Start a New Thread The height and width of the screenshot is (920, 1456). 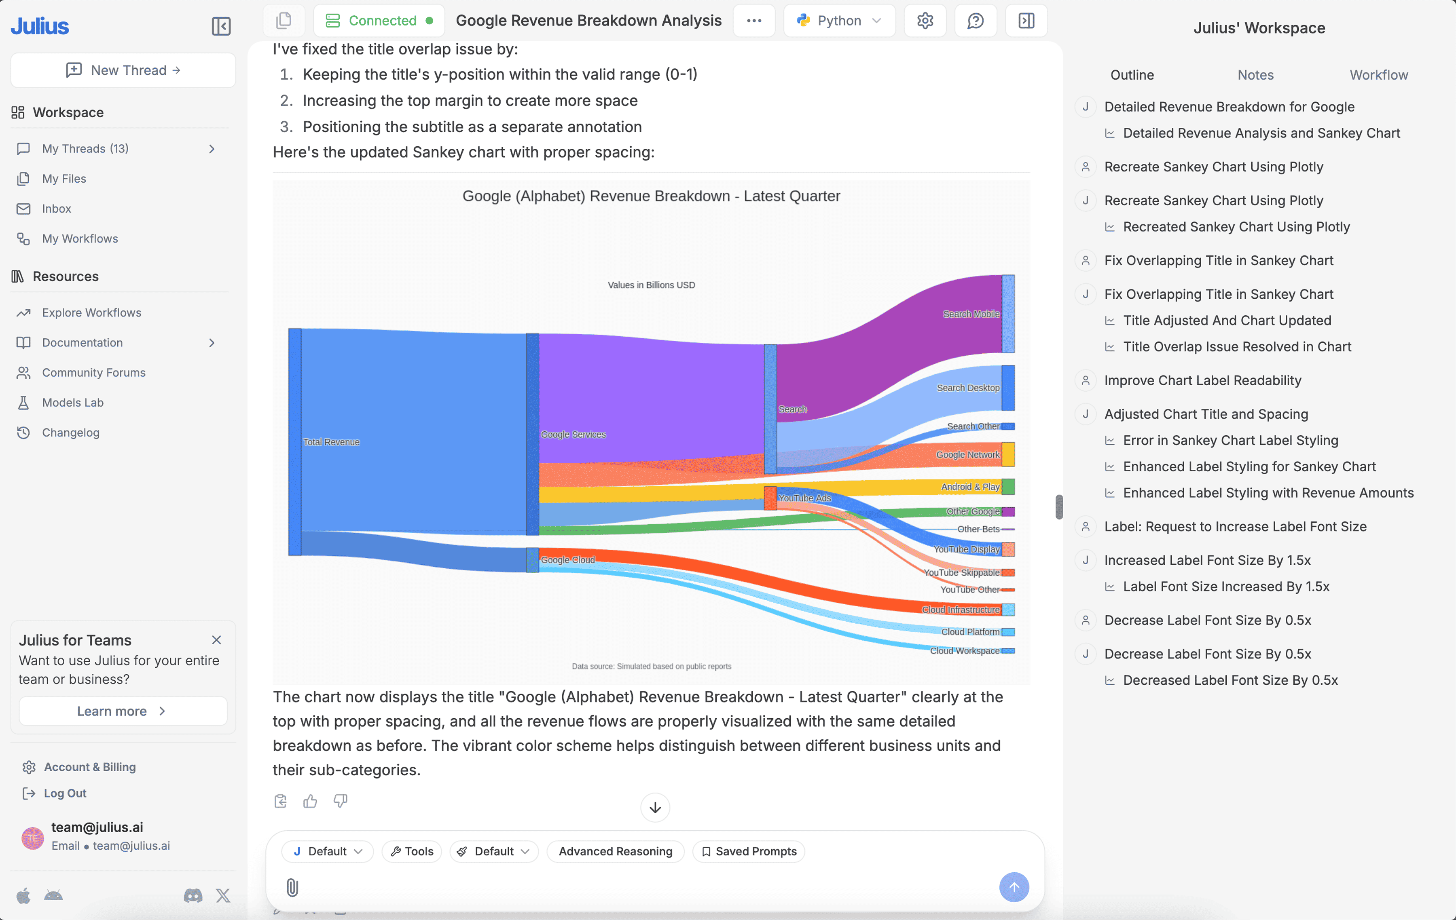pos(122,70)
